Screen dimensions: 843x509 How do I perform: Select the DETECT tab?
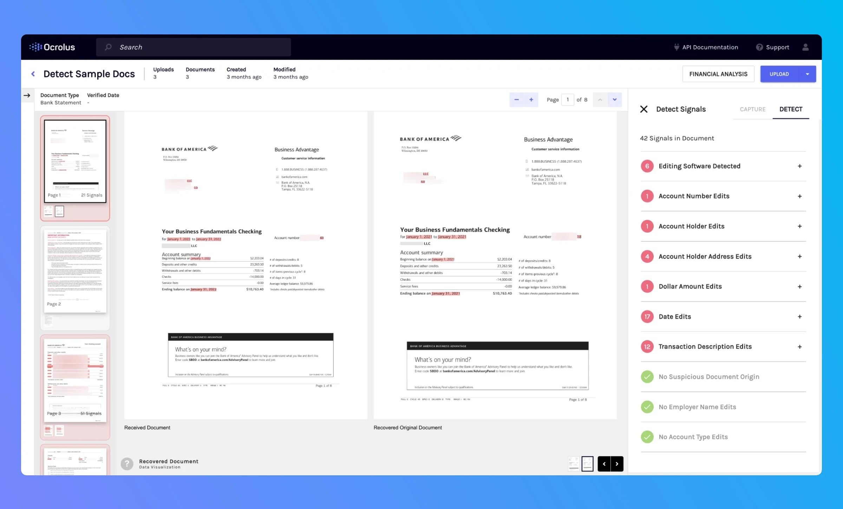coord(791,109)
